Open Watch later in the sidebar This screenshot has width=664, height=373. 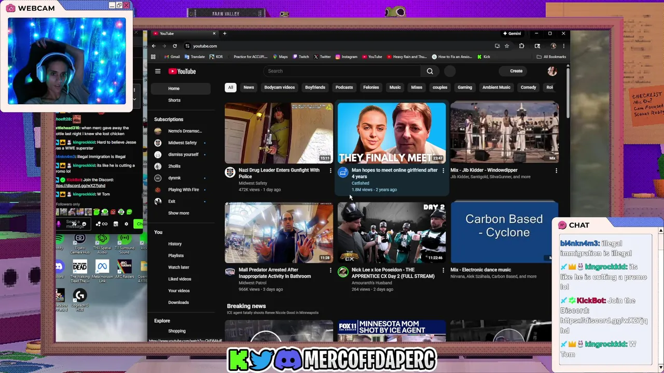point(181,267)
